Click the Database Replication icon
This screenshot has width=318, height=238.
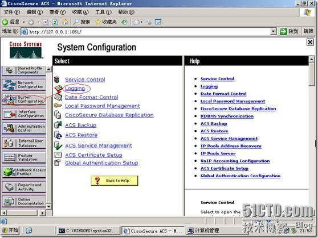click(x=58, y=115)
